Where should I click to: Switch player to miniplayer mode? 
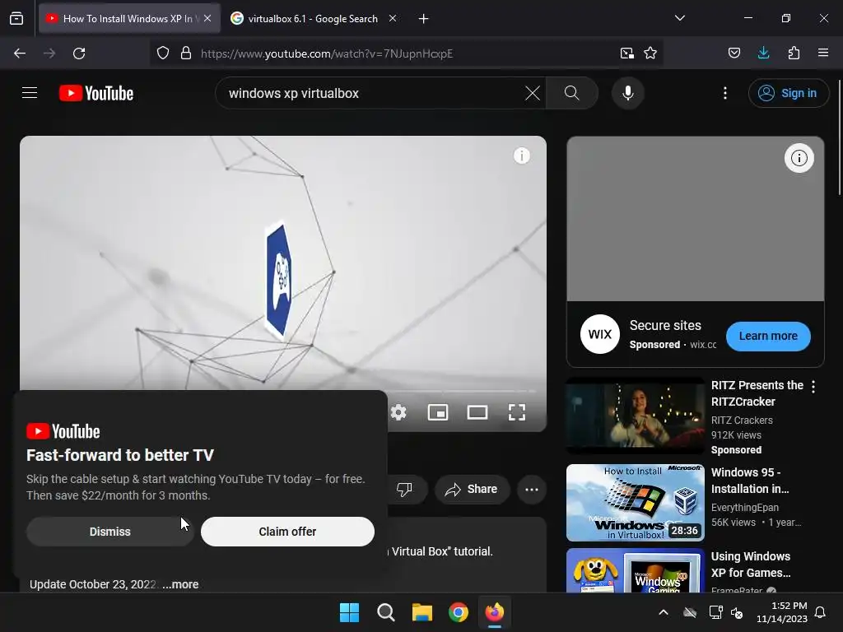tap(438, 412)
